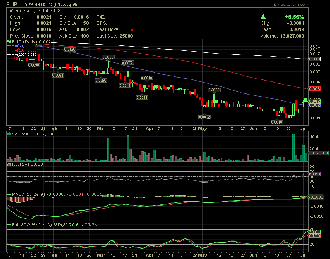This screenshot has height=259, width=330.
Task: Click the 59.50 RSI axis tag
Action: pyautogui.click(x=314, y=174)
